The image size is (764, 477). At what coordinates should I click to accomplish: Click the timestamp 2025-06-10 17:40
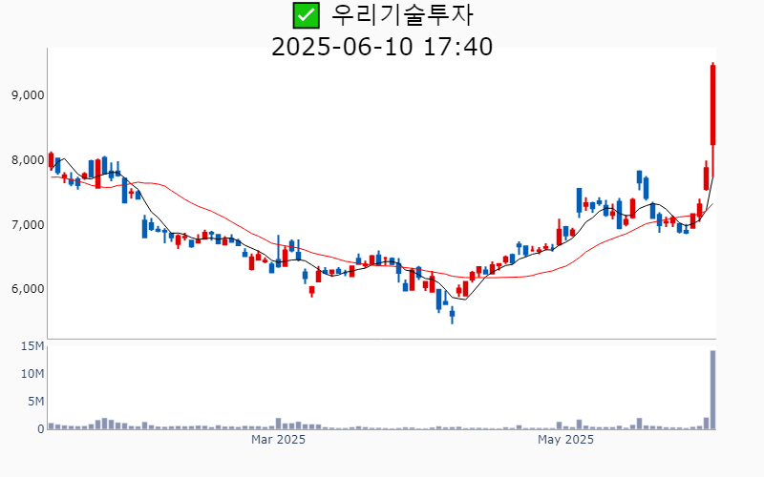click(382, 47)
